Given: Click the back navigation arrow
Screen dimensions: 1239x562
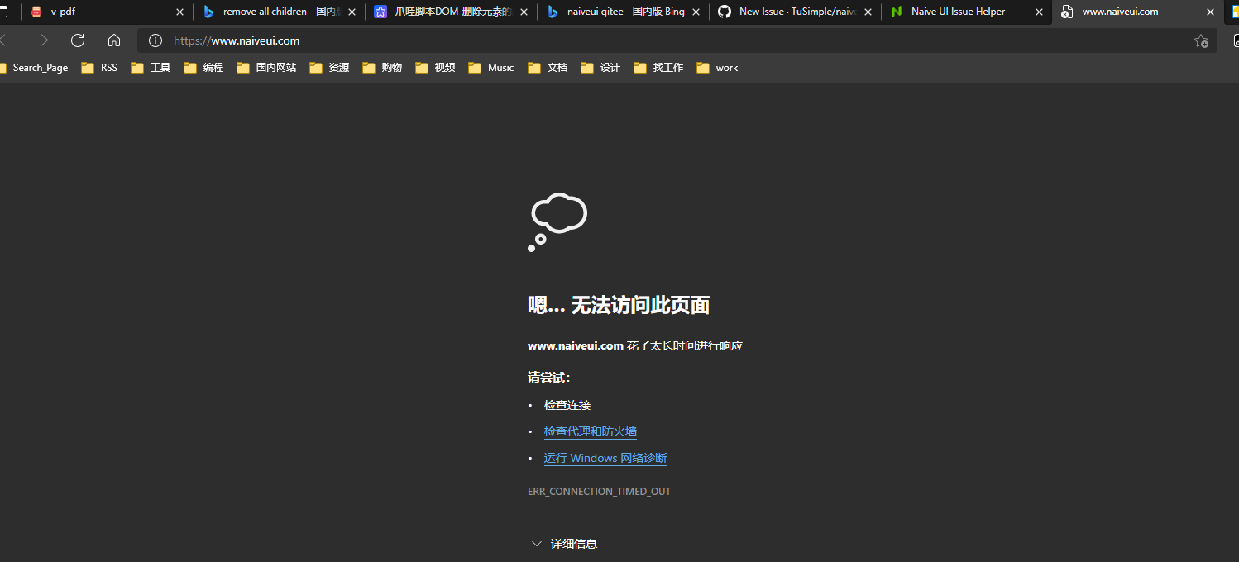Looking at the screenshot, I should coord(7,40).
